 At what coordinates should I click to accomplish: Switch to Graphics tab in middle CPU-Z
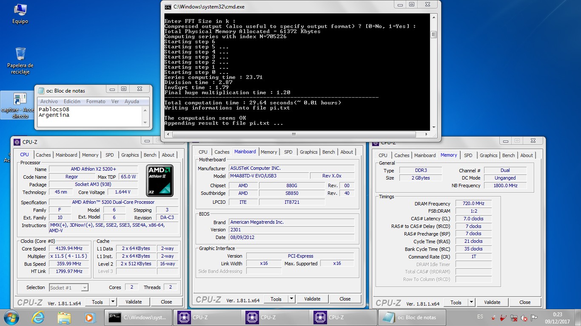308,152
